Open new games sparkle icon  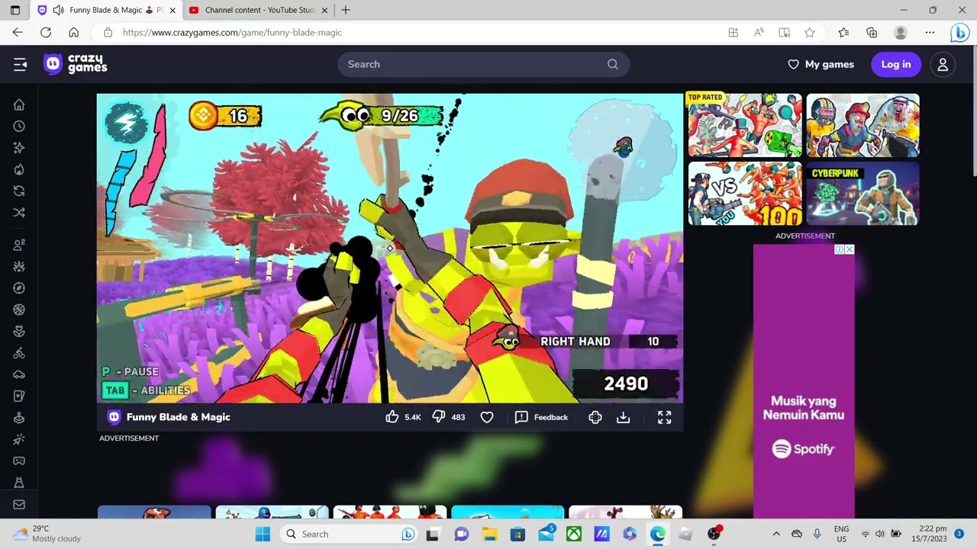[x=19, y=147]
